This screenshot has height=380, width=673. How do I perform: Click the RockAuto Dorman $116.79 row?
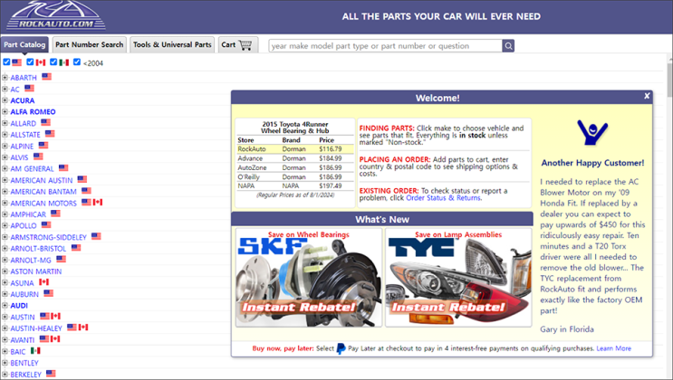click(x=295, y=149)
